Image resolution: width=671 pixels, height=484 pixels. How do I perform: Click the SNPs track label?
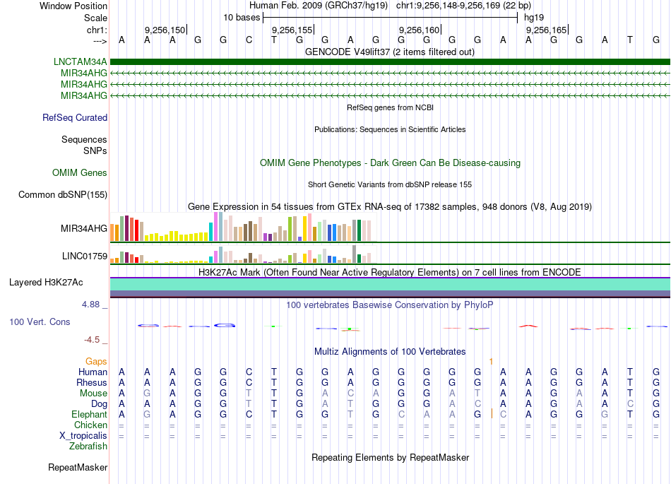(95, 151)
